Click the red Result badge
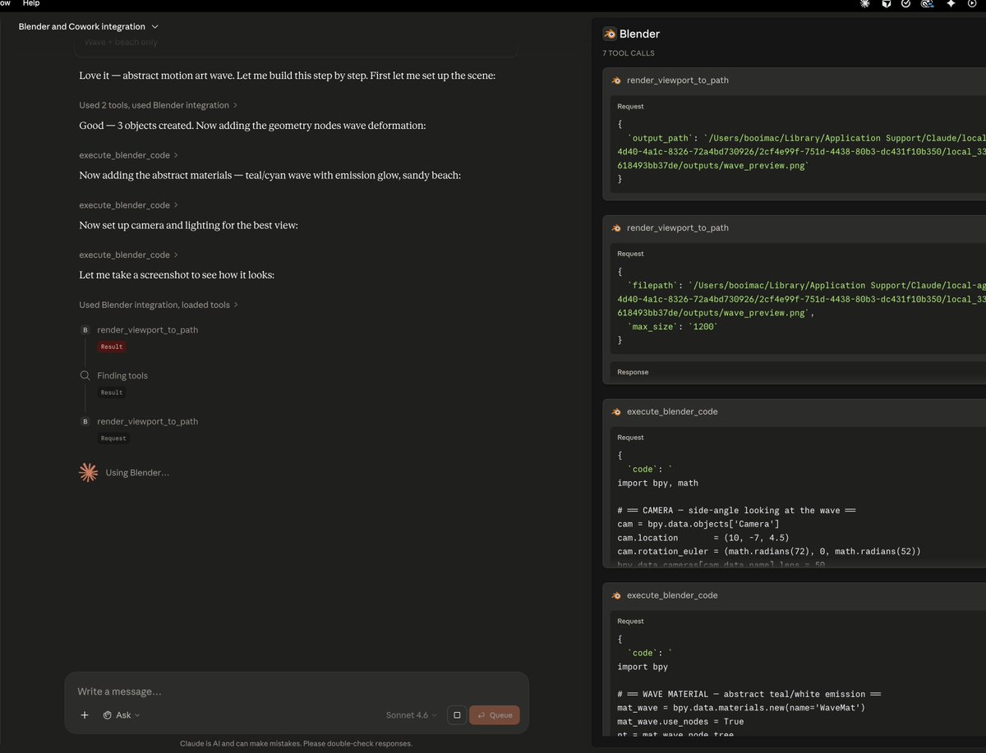This screenshot has width=986, height=753. [x=112, y=347]
